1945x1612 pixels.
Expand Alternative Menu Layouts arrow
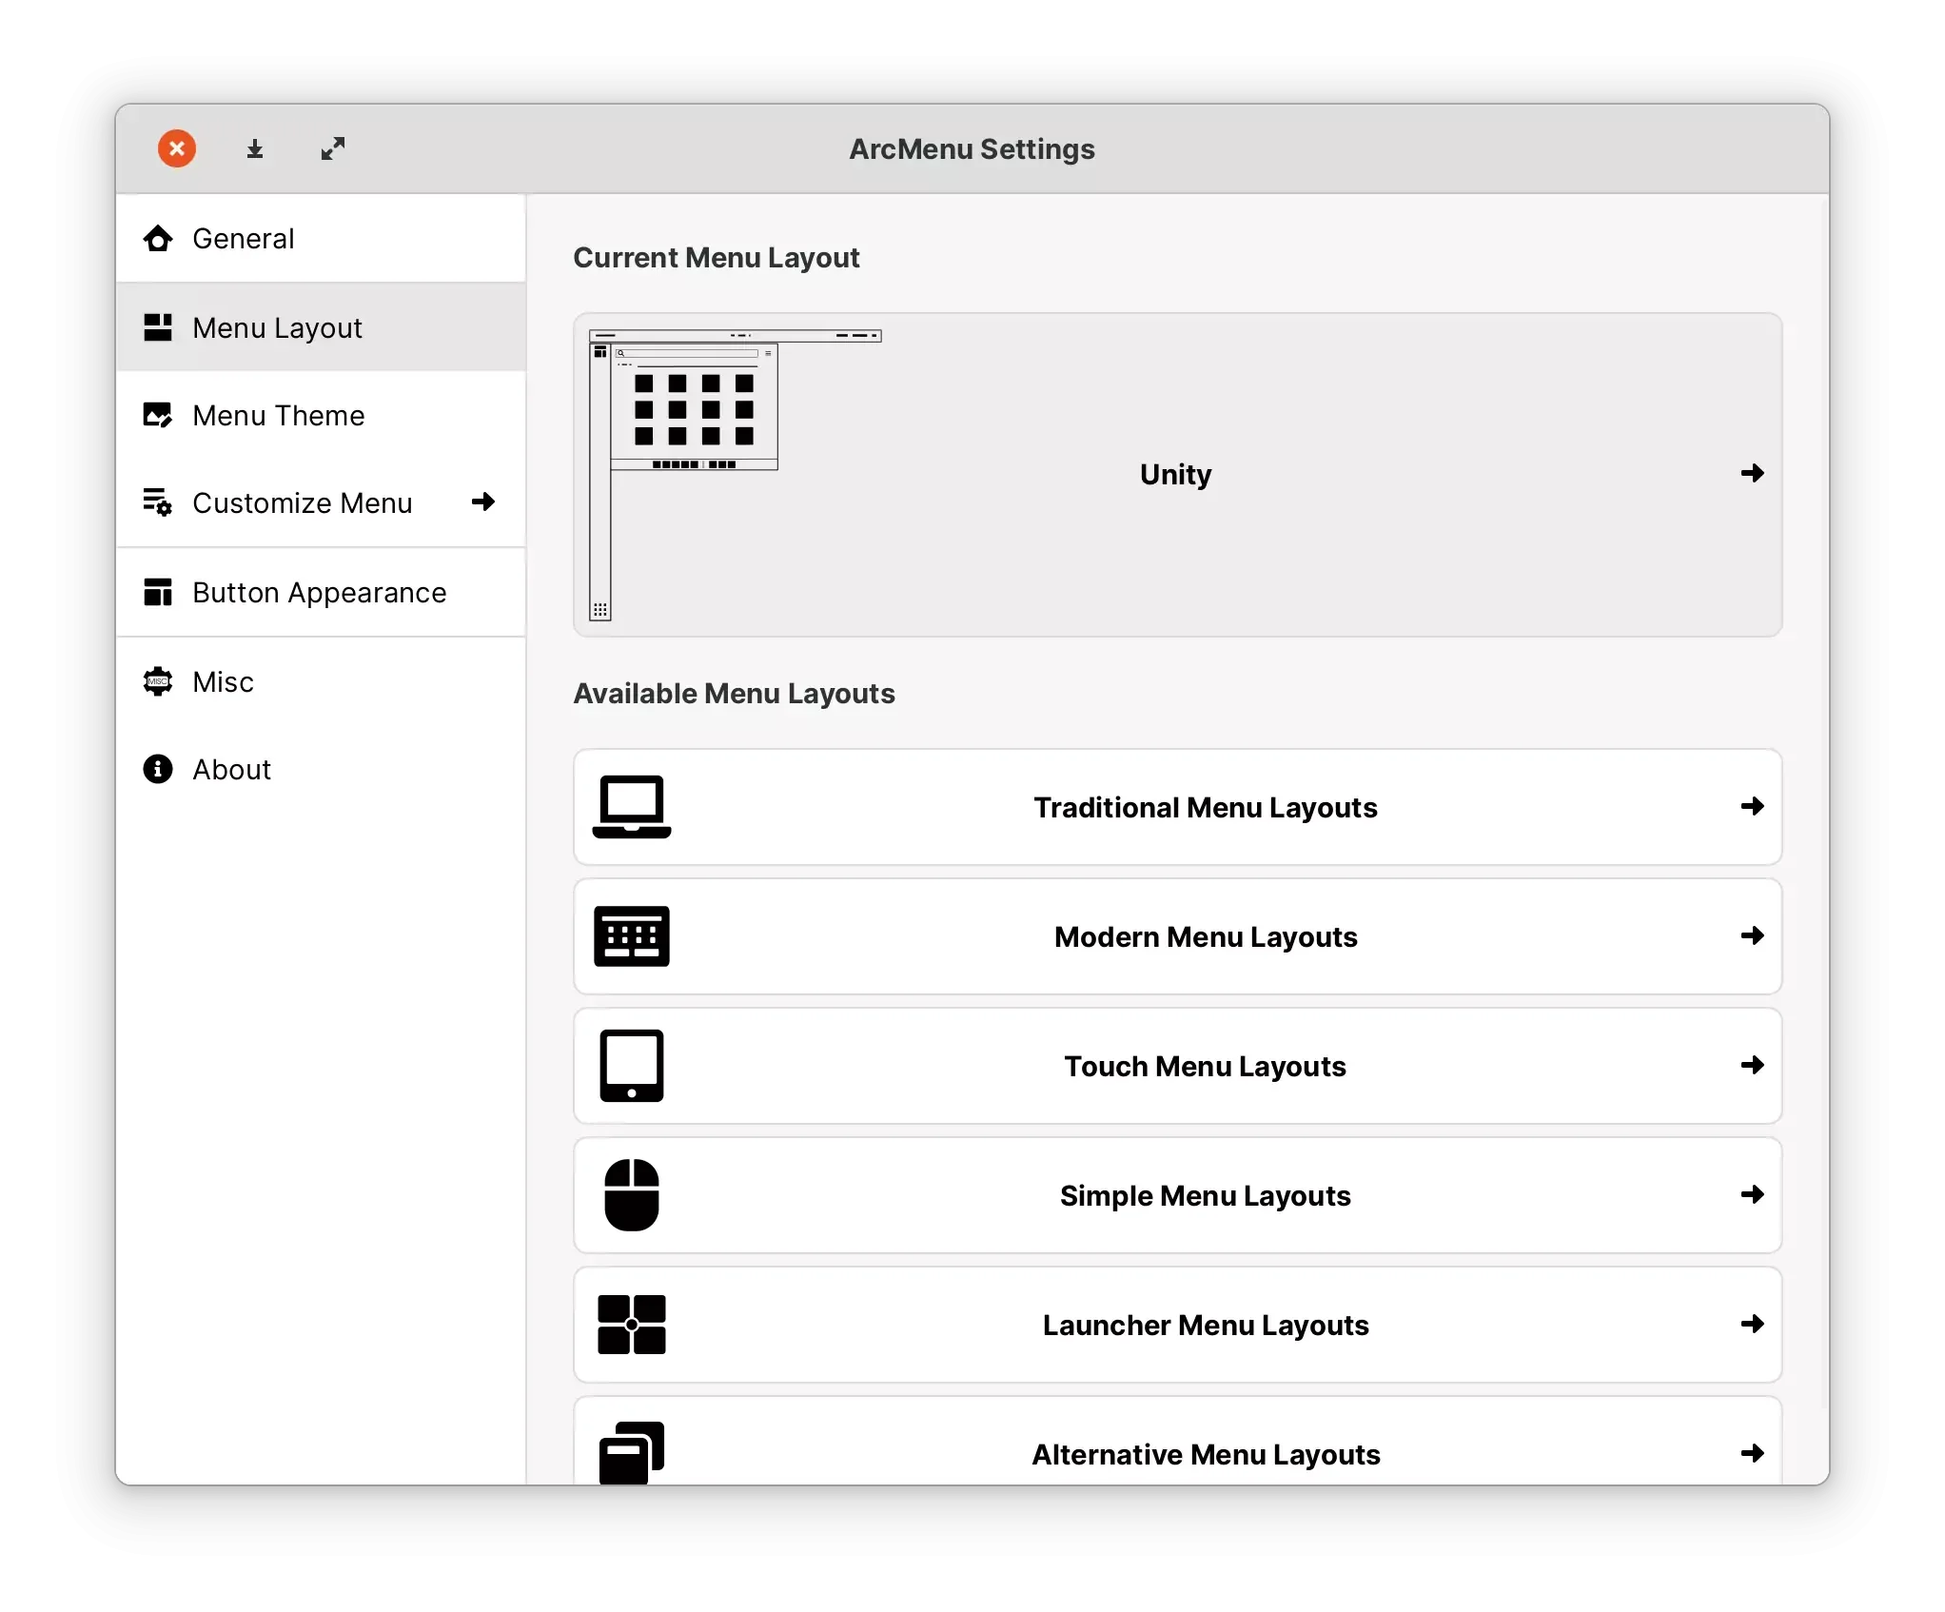[x=1753, y=1453]
